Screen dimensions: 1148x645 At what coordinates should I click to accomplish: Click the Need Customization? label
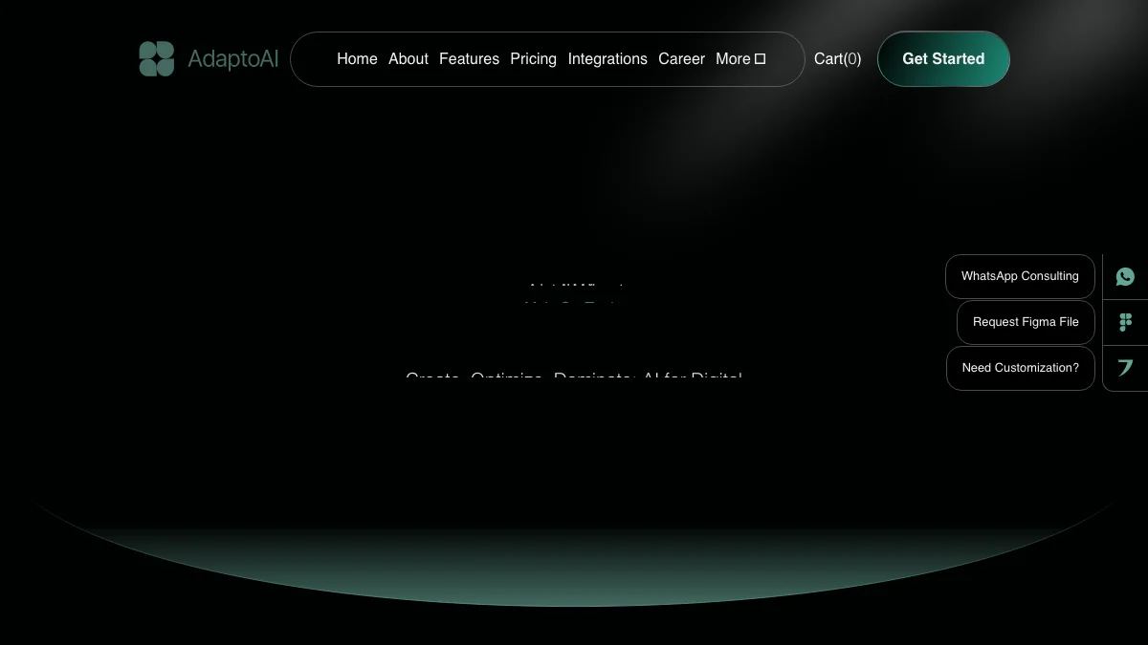click(x=1020, y=368)
